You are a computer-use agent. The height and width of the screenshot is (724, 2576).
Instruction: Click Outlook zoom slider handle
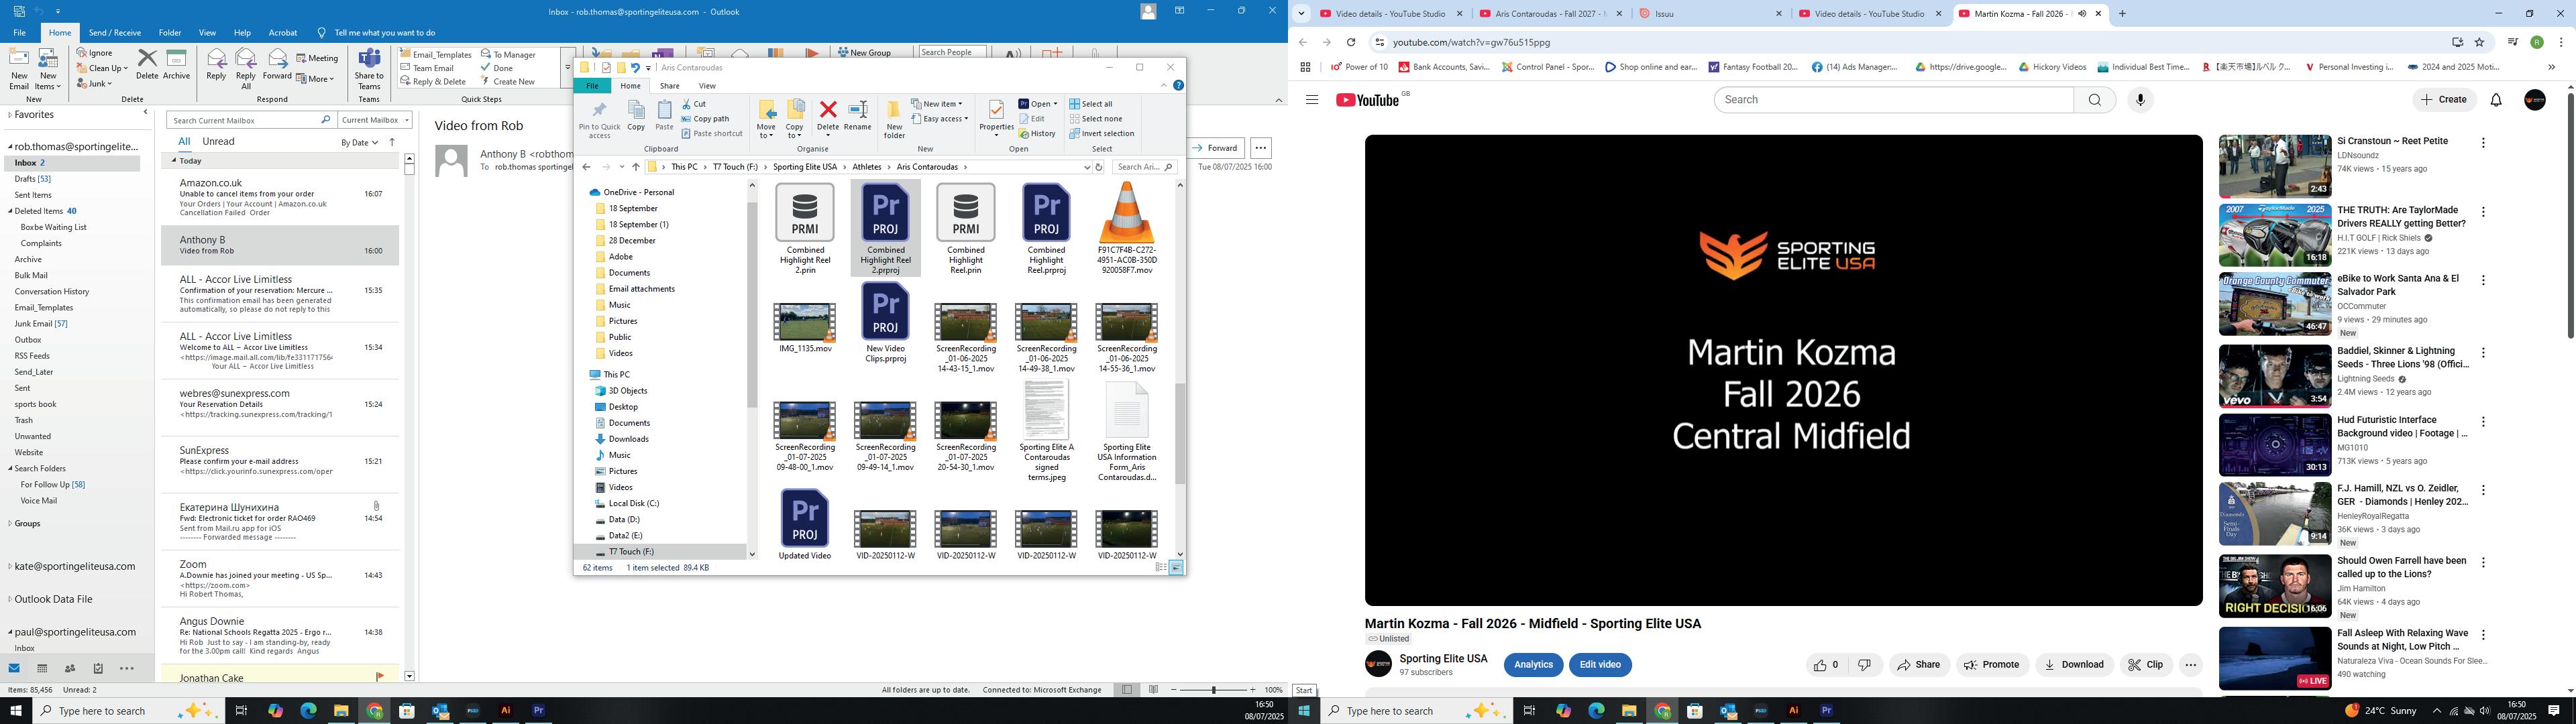point(1213,690)
